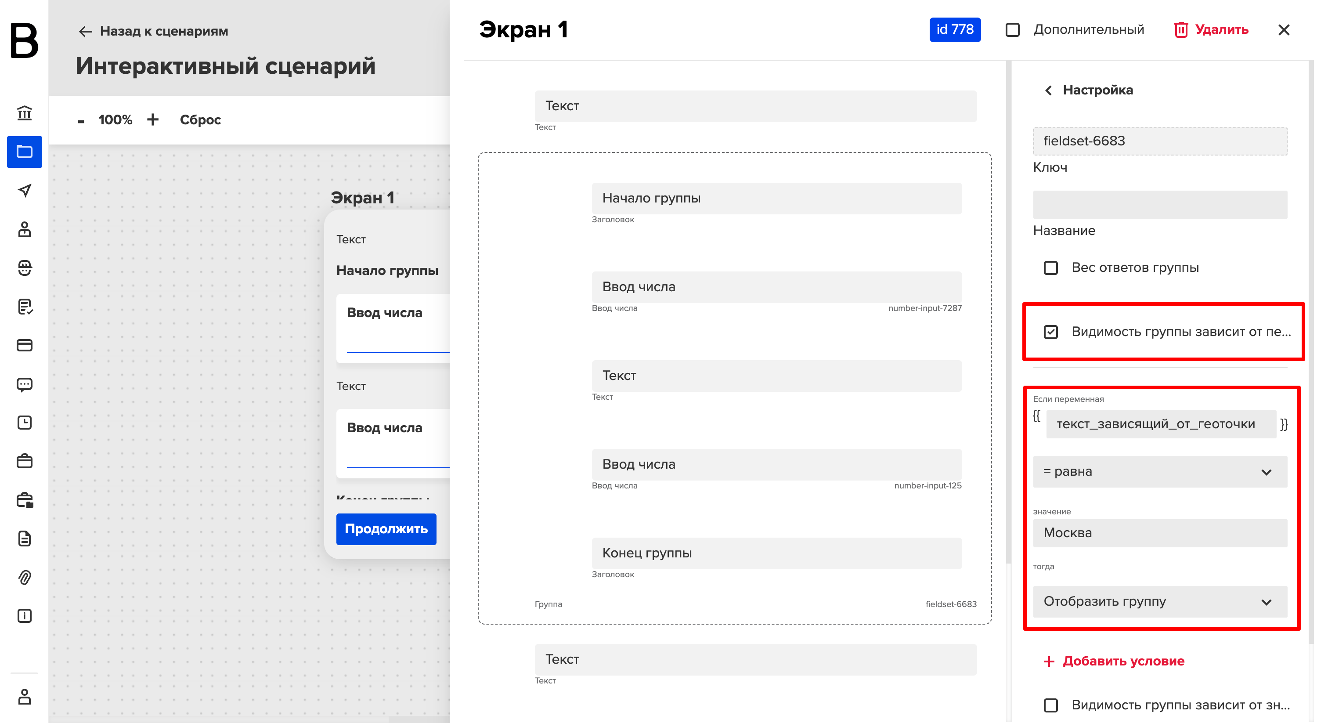Open the bank building sidebar icon

click(24, 113)
